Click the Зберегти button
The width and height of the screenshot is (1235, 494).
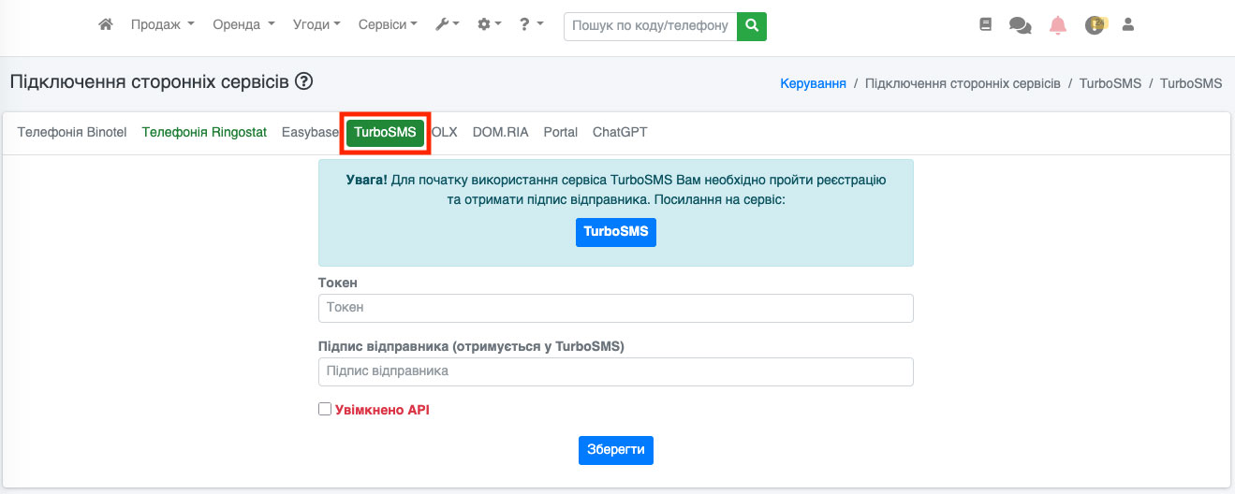(615, 450)
